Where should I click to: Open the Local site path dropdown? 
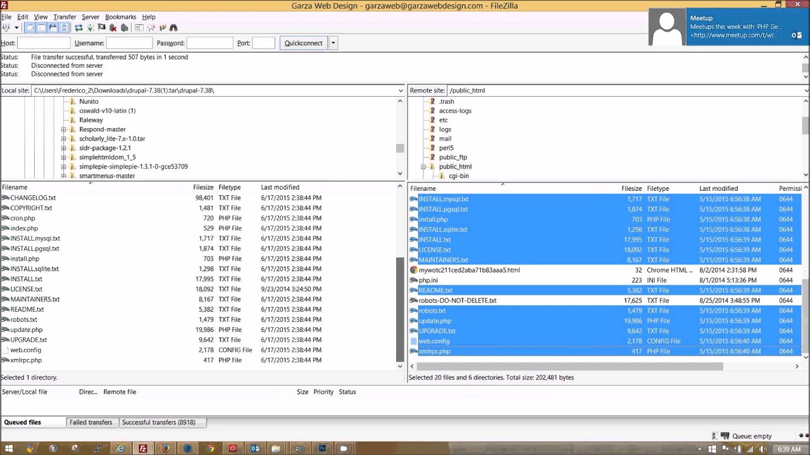coord(400,90)
